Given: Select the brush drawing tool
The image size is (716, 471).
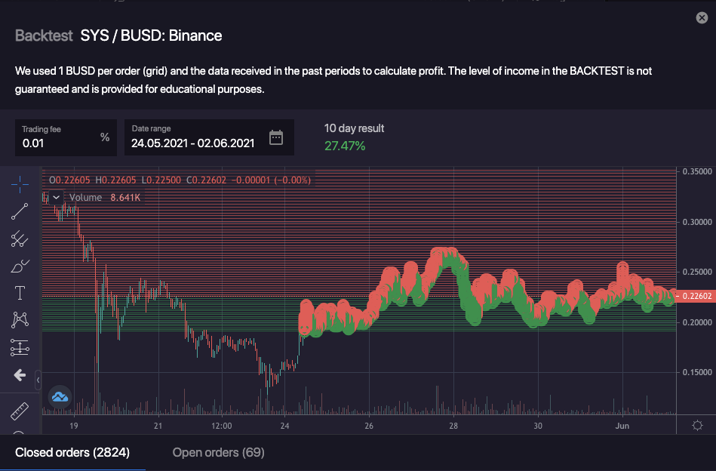Looking at the screenshot, I should [20, 266].
